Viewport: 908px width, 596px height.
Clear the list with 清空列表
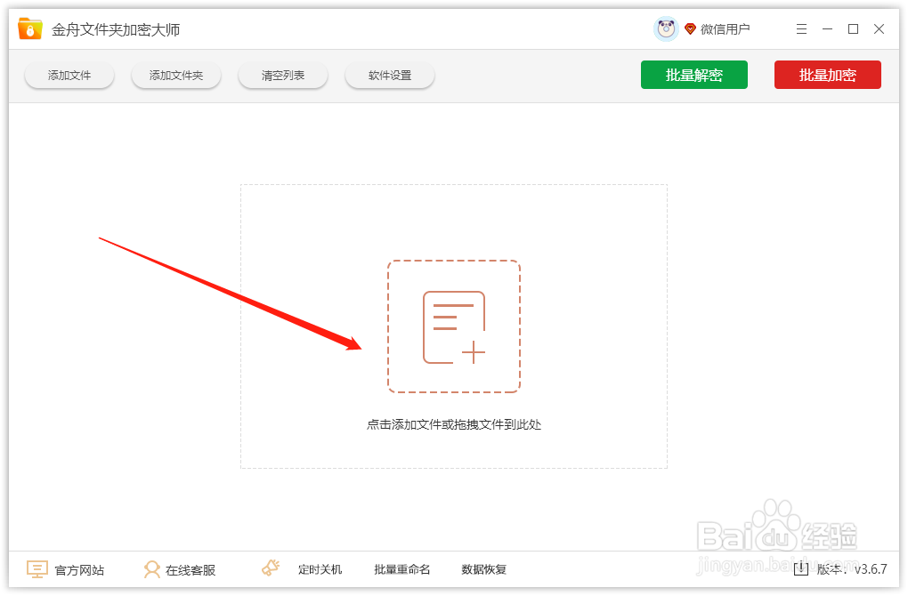(x=283, y=76)
